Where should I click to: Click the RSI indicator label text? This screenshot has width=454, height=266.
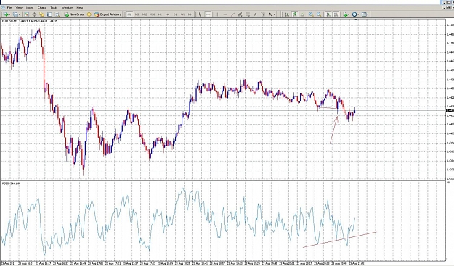click(x=11, y=183)
